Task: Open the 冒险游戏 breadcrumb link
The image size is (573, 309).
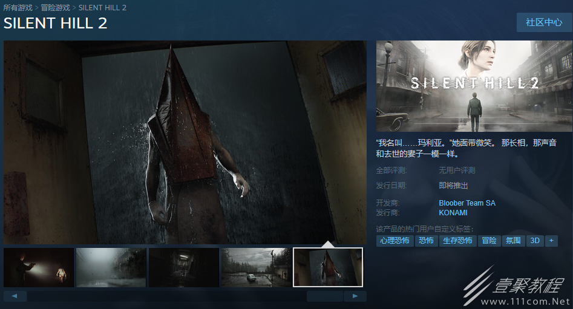Action: point(55,8)
